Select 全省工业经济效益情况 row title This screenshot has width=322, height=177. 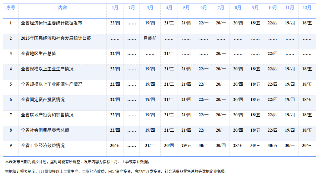click(x=43, y=145)
